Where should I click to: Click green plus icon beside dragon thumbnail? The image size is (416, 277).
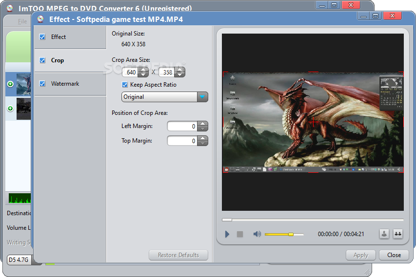(x=10, y=84)
